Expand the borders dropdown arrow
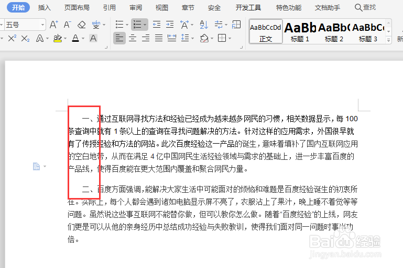The height and width of the screenshot is (268, 403). (x=230, y=39)
